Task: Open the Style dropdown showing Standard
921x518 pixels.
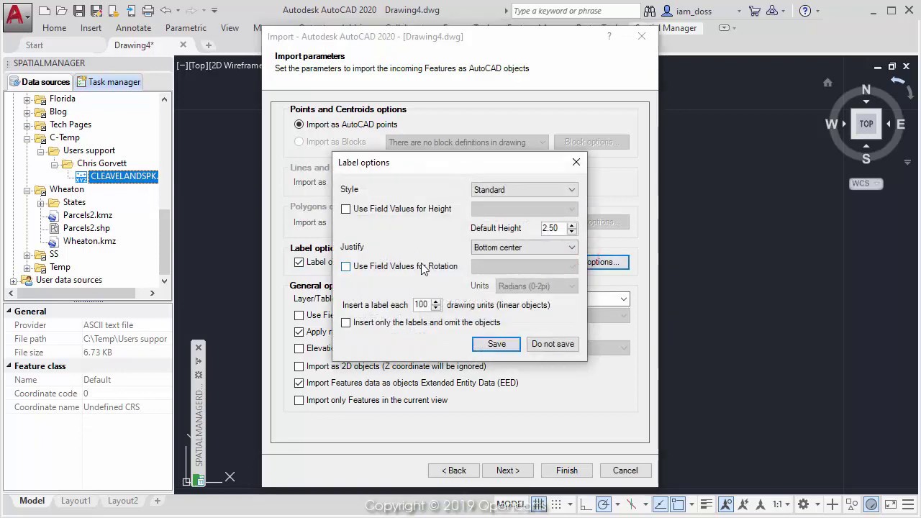Action: click(x=525, y=190)
